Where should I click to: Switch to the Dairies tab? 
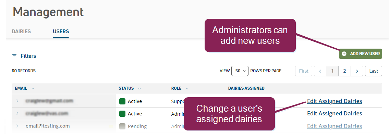21,32
